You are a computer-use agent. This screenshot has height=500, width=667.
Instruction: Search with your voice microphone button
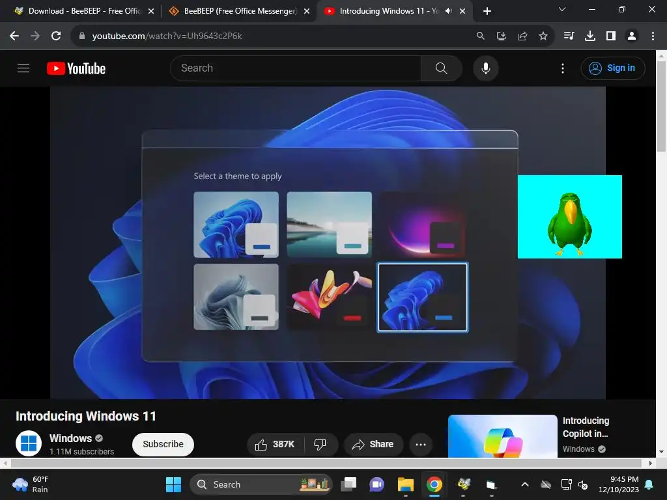[x=486, y=68]
